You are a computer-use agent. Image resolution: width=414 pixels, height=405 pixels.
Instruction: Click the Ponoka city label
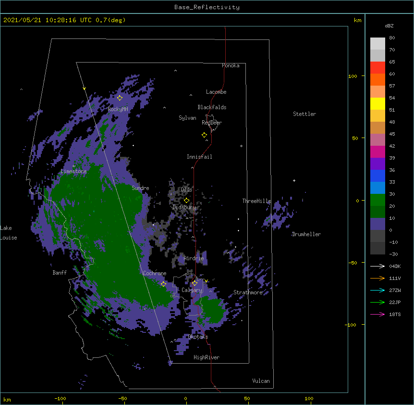231,65
